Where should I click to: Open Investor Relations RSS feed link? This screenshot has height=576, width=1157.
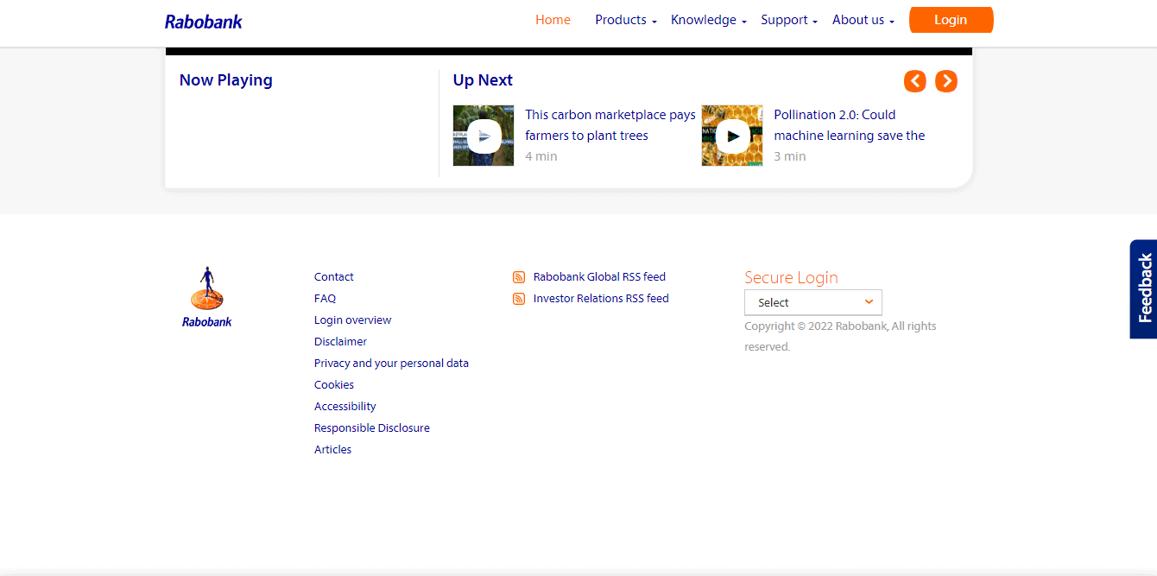coord(601,299)
